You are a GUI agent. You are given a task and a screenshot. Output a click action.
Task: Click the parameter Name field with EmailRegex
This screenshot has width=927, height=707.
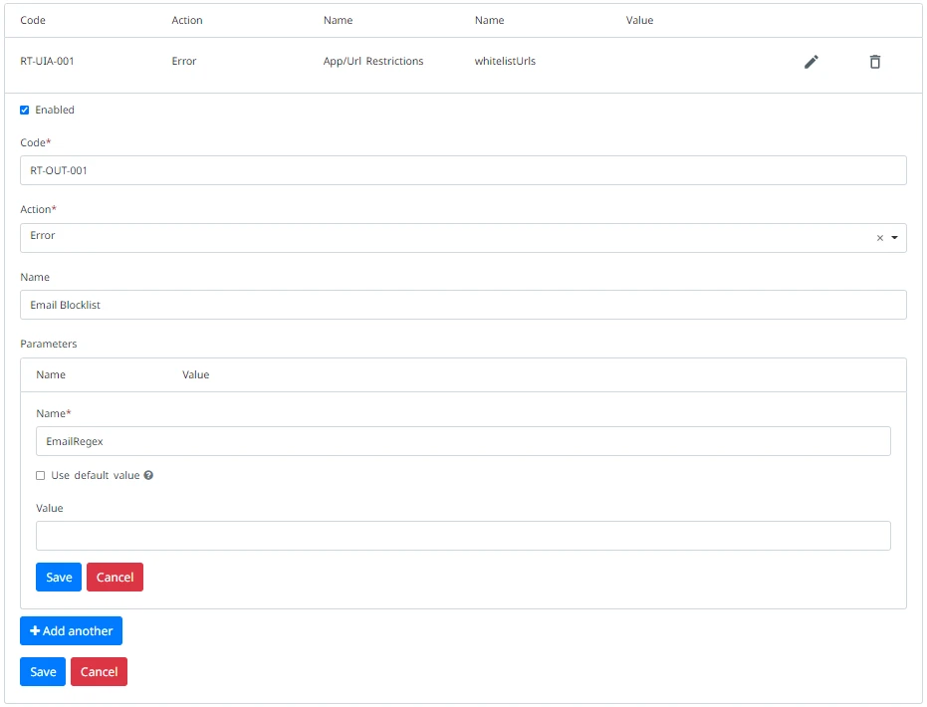(x=463, y=441)
